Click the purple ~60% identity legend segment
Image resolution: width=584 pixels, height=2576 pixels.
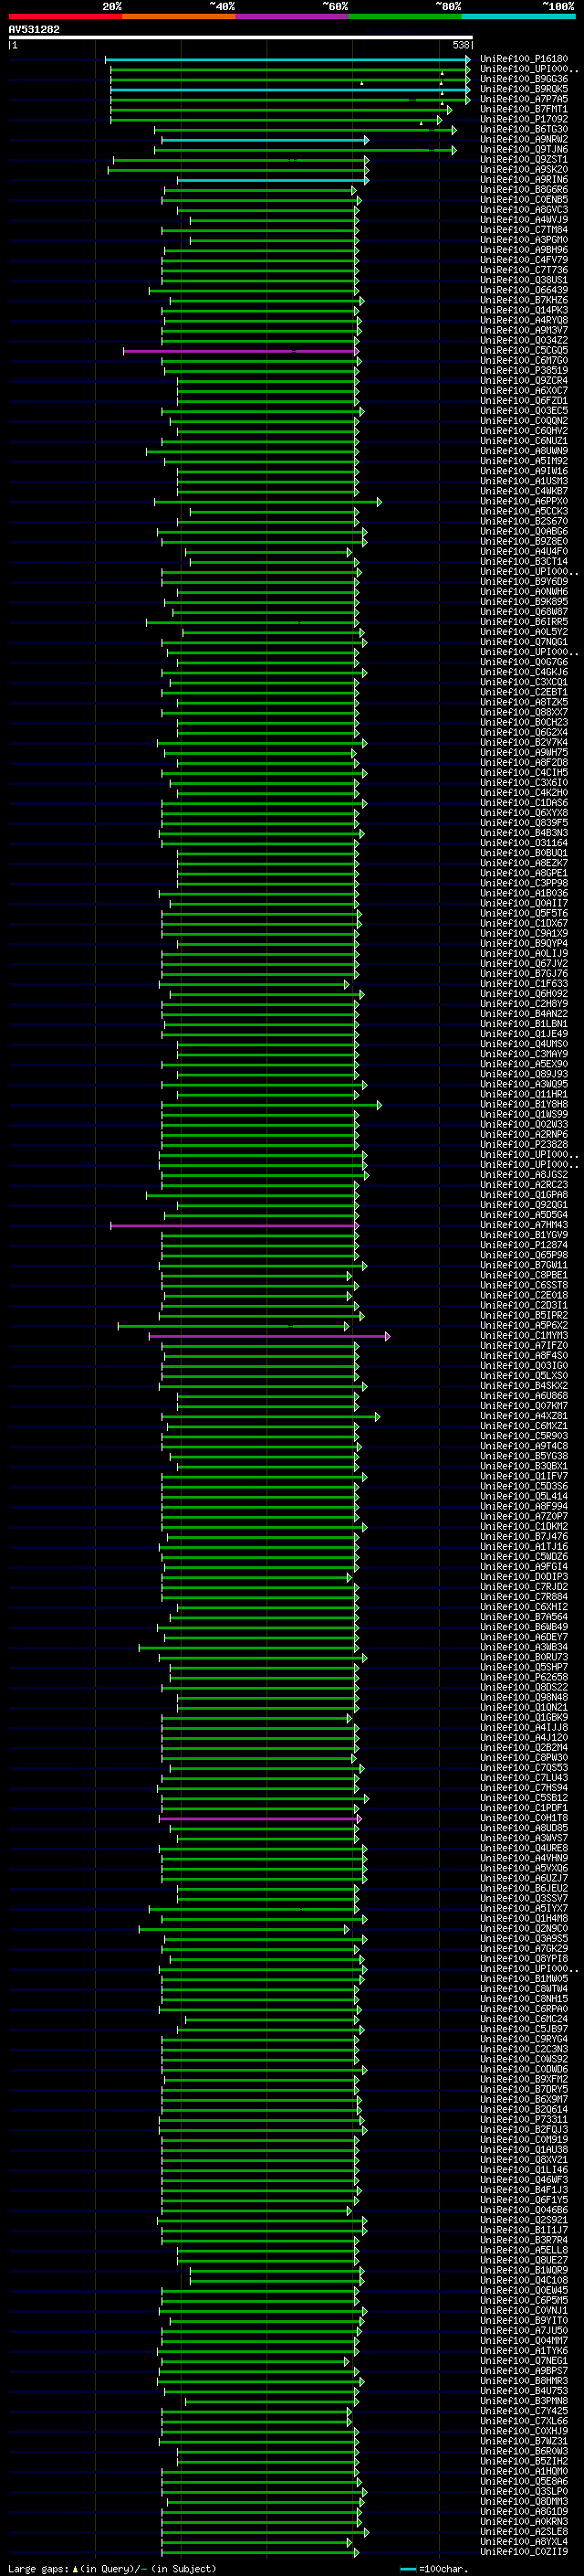[293, 16]
